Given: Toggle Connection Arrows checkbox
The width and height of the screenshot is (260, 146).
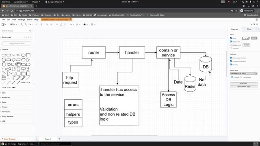Looking at the screenshot, I should point(231,58).
